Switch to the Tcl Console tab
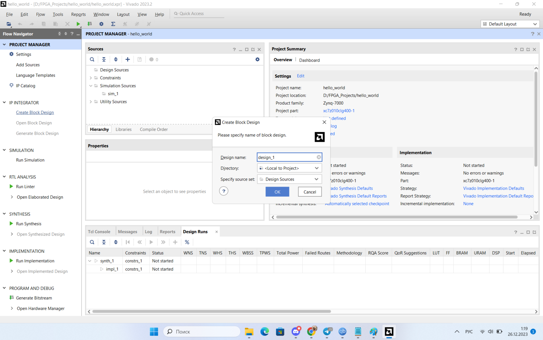The image size is (543, 340). 99,232
